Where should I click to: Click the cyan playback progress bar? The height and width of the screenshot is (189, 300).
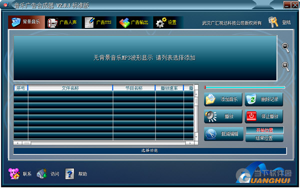245,87
